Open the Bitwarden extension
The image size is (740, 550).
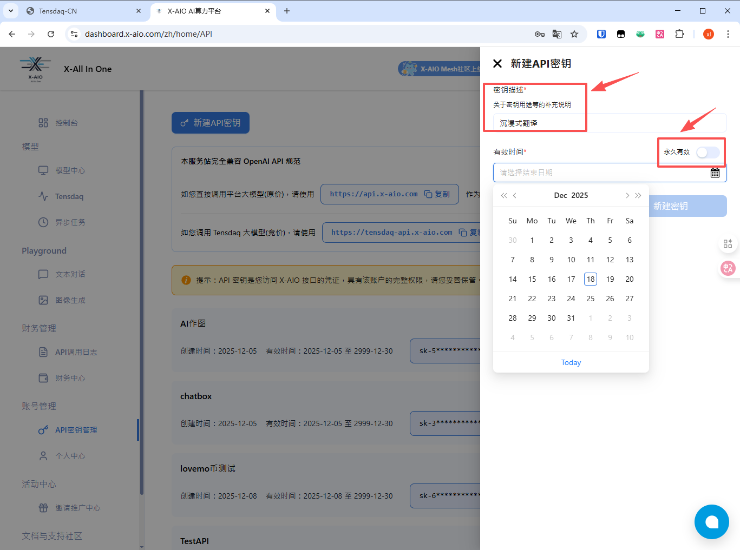(x=601, y=34)
